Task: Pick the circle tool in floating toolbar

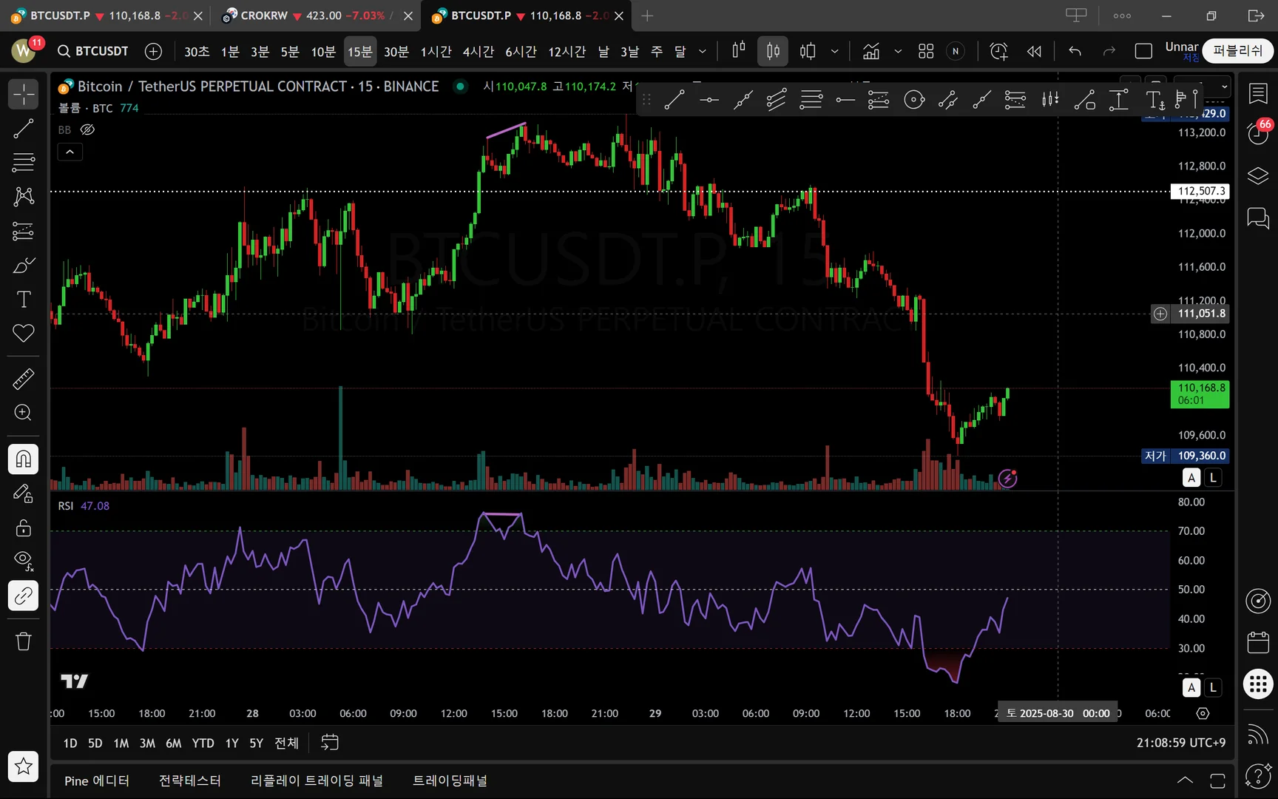Action: pyautogui.click(x=914, y=99)
